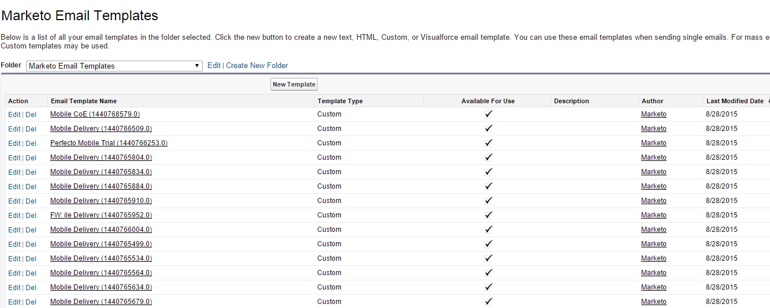Screen dimensions: 770x308
Task: Click the Create New Folder link
Action: 257,66
